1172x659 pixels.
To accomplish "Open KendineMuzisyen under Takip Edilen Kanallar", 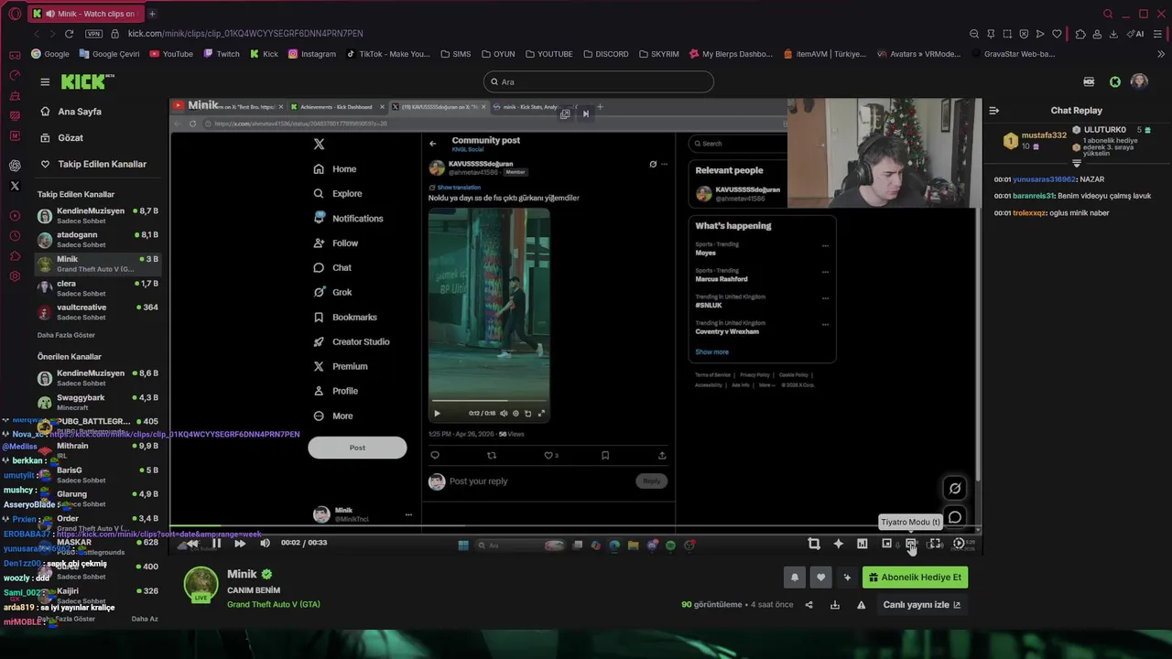I will tap(98, 216).
